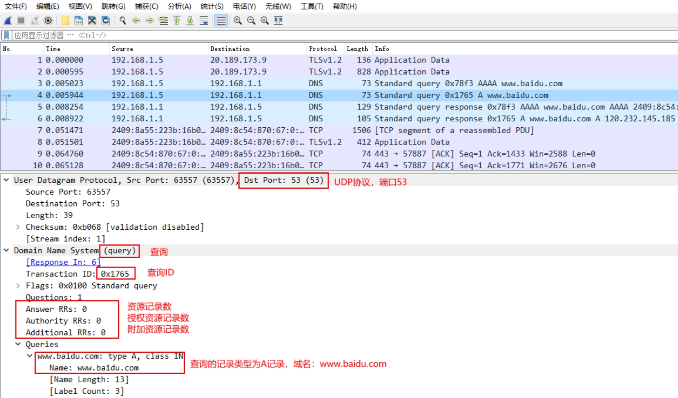Open the 视图(V) menu
The width and height of the screenshot is (678, 398).
(80, 6)
